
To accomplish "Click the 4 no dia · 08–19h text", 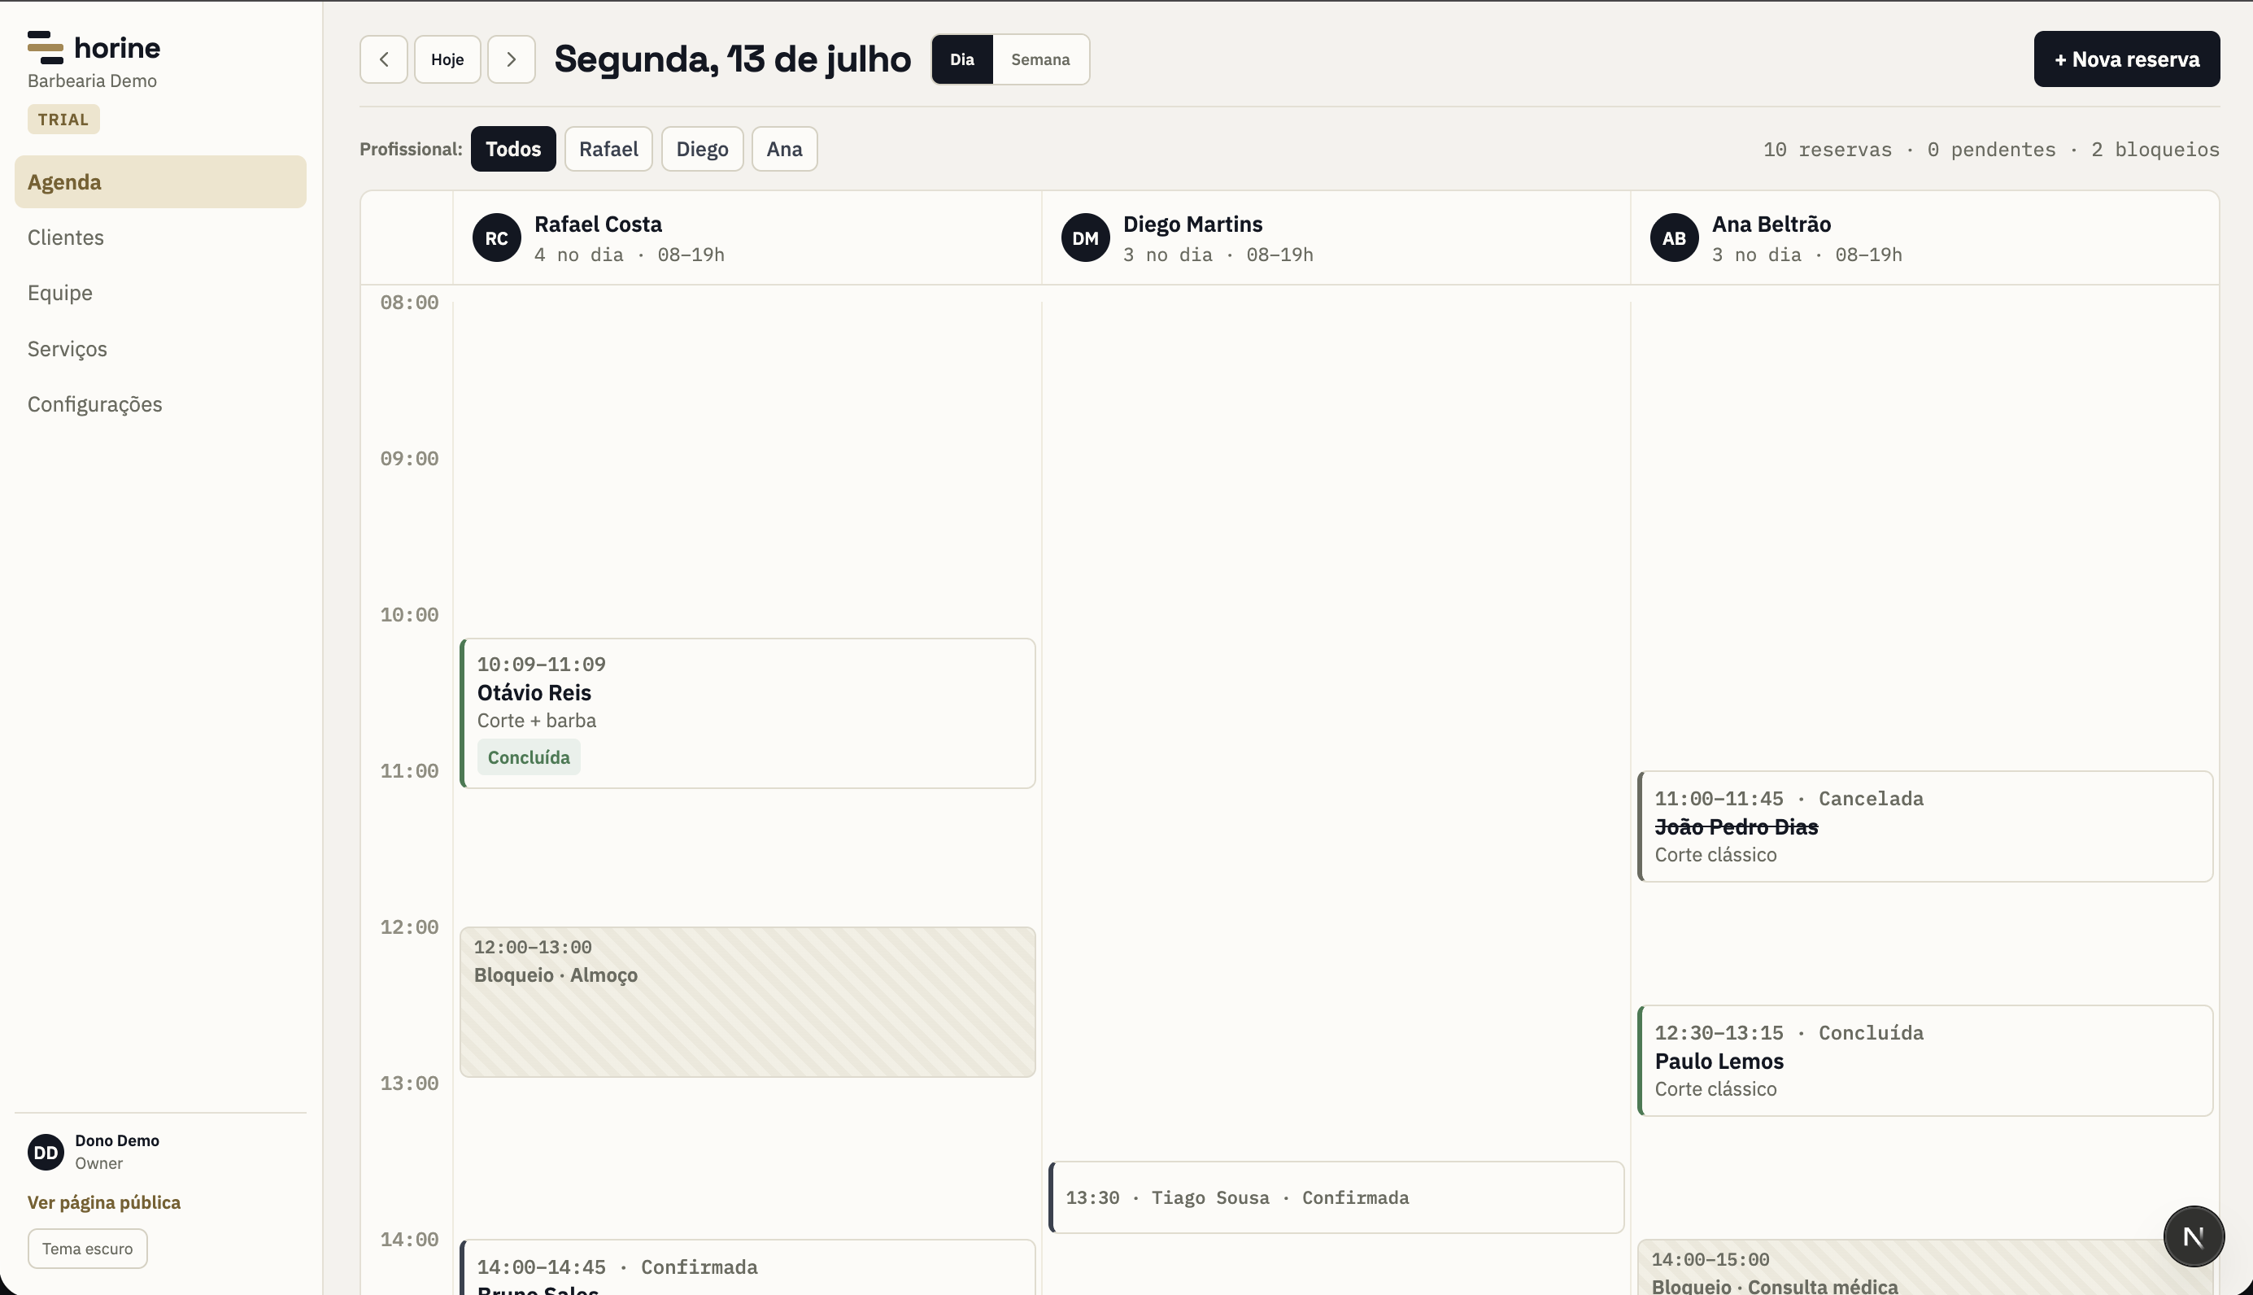I will point(630,255).
